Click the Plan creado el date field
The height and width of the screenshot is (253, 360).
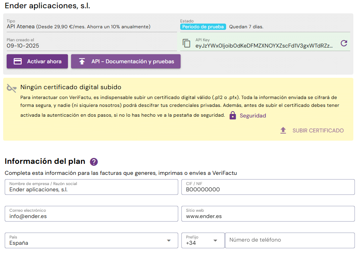pos(91,45)
